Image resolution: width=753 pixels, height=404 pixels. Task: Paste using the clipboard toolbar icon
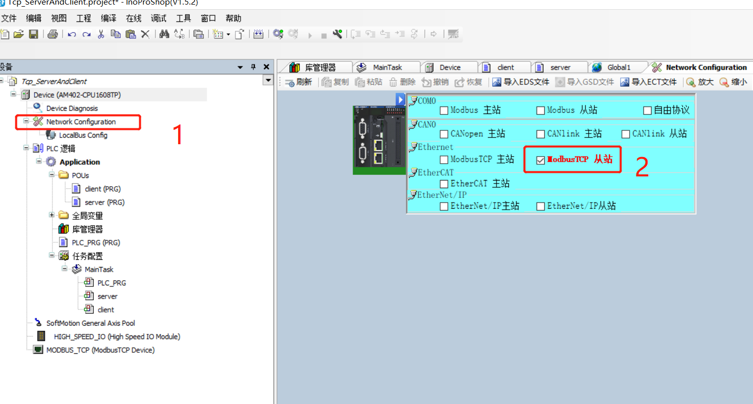click(x=131, y=34)
